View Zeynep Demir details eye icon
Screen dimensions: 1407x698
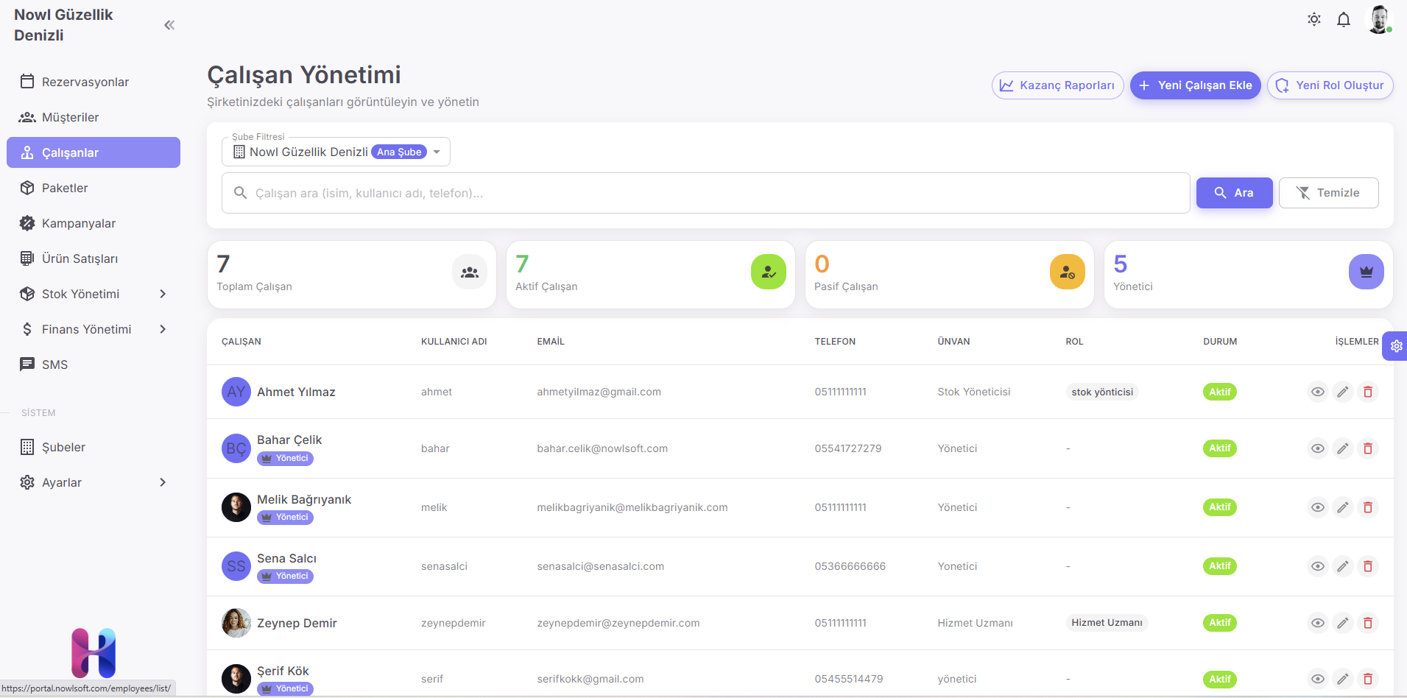tap(1317, 623)
